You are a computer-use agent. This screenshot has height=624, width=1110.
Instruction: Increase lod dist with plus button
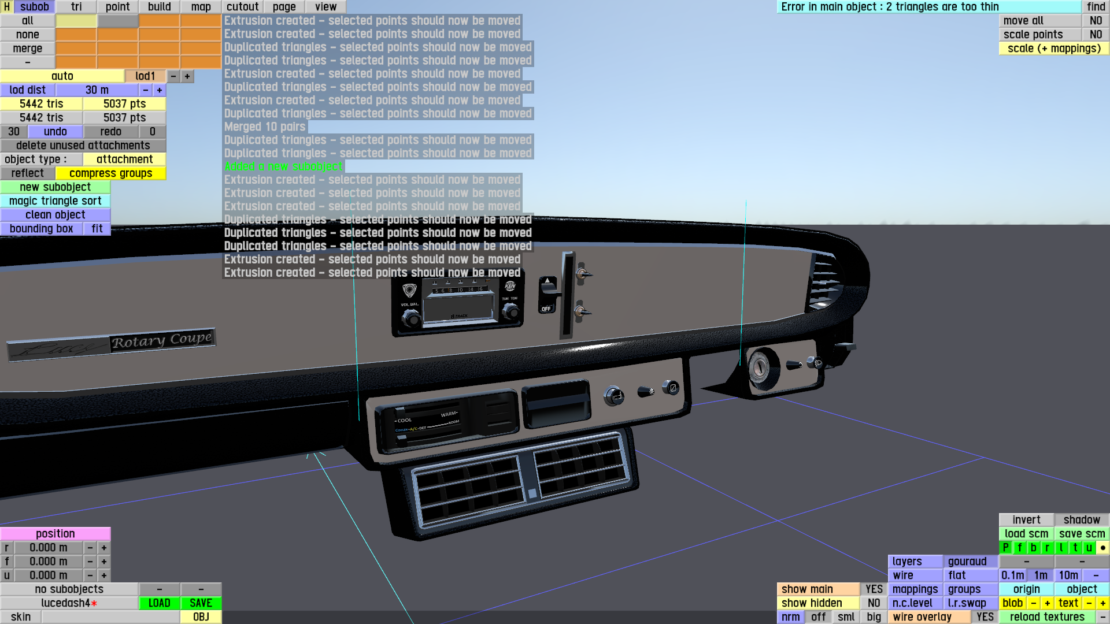[159, 90]
